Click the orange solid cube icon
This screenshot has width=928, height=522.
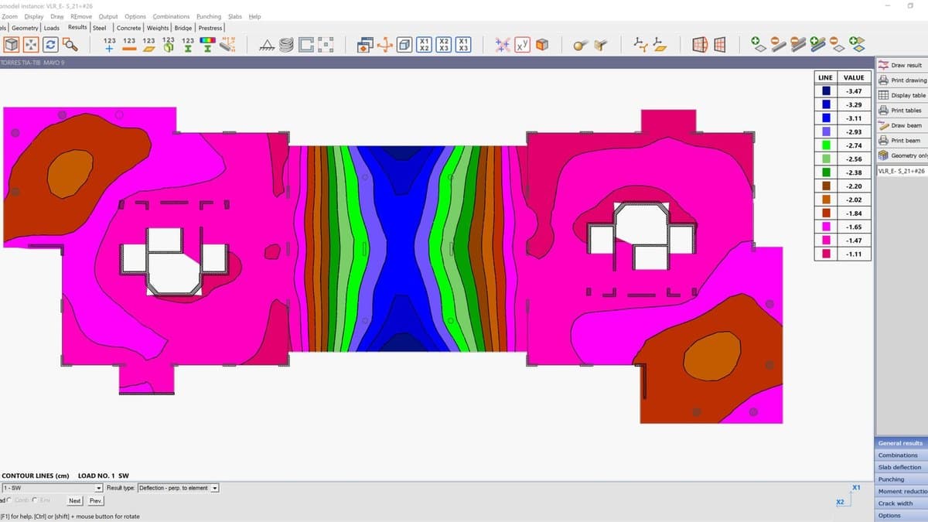[x=542, y=45]
